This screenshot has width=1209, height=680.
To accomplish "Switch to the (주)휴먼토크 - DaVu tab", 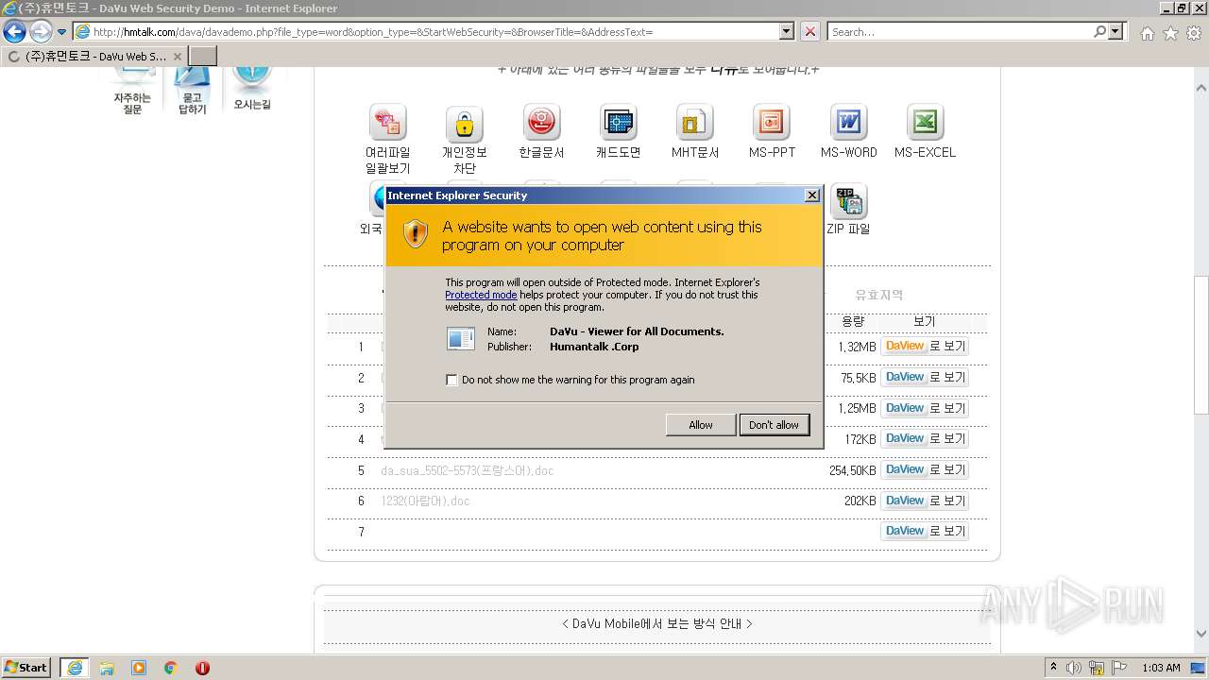I will [94, 57].
